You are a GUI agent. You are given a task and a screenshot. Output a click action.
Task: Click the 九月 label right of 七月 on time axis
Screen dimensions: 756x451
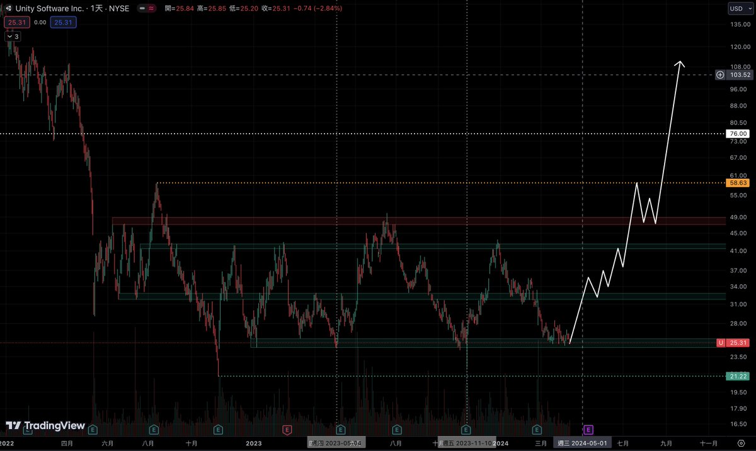point(666,443)
